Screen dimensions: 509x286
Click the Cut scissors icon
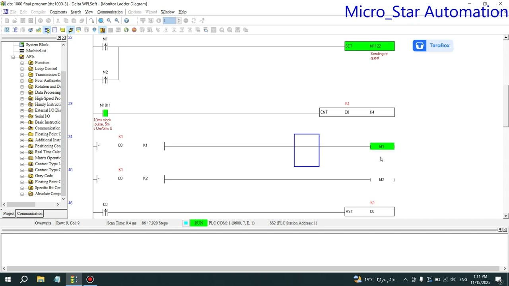(58, 21)
